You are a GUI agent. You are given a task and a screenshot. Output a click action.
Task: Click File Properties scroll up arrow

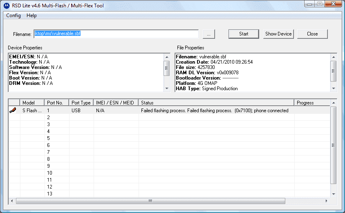pos(334,57)
